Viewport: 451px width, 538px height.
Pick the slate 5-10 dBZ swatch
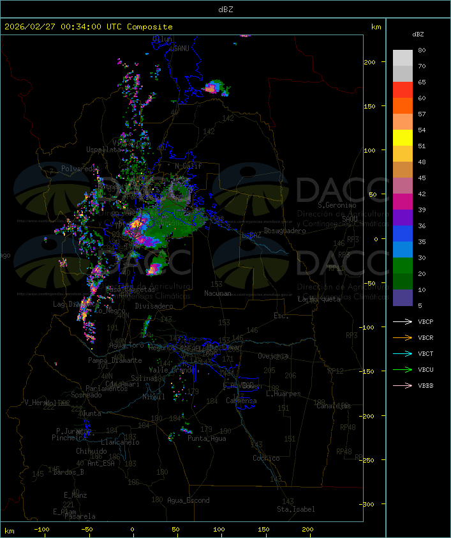403,298
